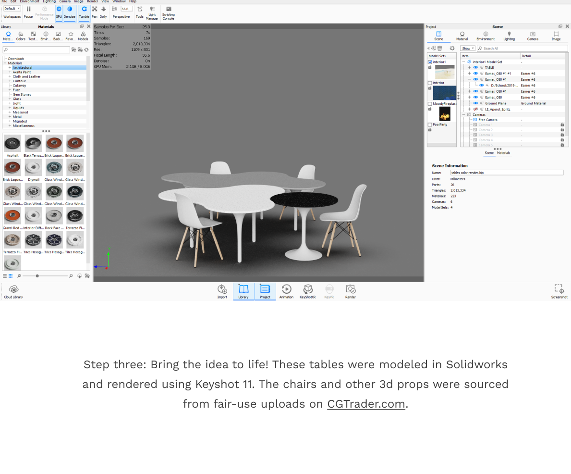
Task: Select the Dolly camera tool
Action: pyautogui.click(x=103, y=12)
